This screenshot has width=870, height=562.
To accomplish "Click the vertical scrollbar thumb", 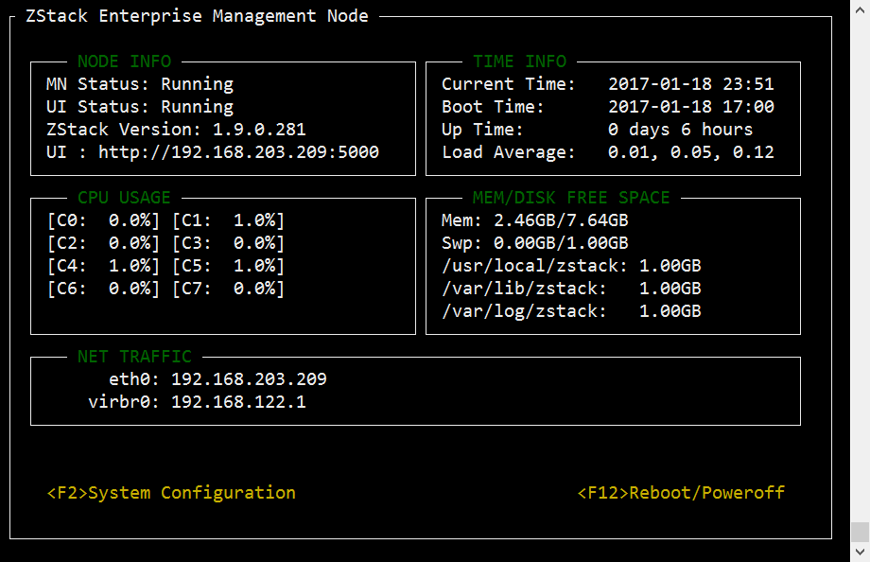I will 860,532.
